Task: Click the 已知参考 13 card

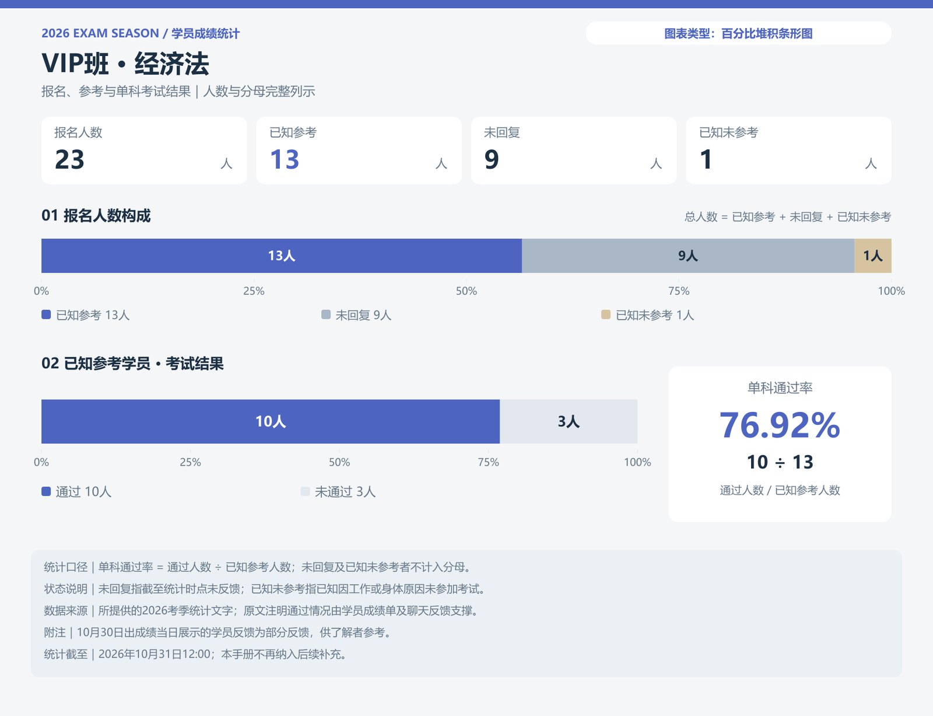Action: 359,151
